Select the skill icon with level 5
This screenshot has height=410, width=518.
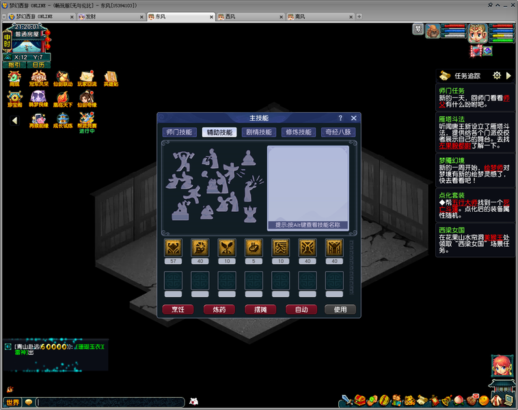(254, 248)
